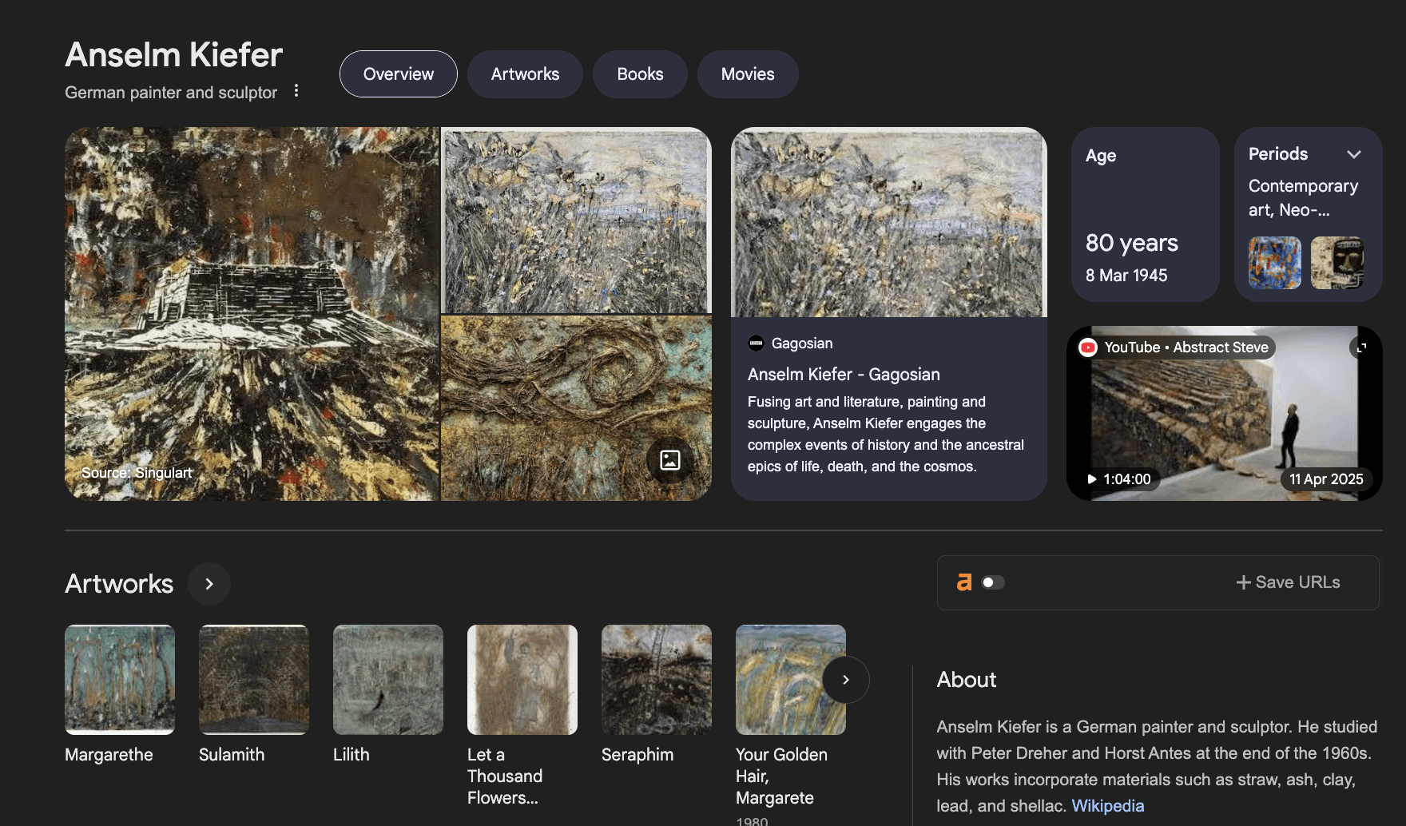Open 'Anselm Kiefer - Gagosian' result title
This screenshot has height=826, width=1406.
point(844,375)
